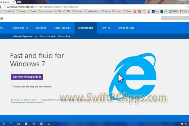Open VLC media player from the taskbar
This screenshot has height=126, width=189.
click(49, 124)
